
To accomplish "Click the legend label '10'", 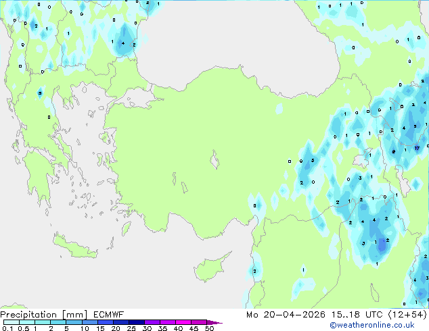I will (85, 328).
